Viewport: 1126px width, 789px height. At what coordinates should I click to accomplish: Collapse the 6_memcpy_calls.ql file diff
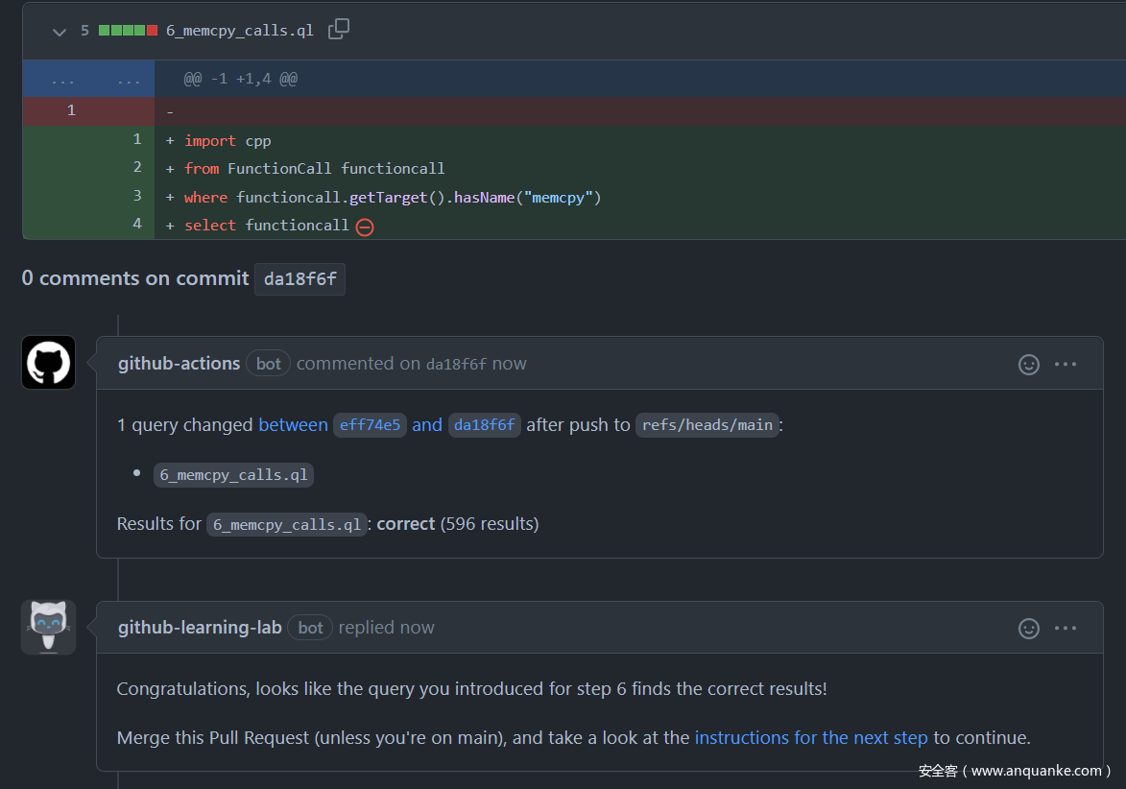point(60,32)
